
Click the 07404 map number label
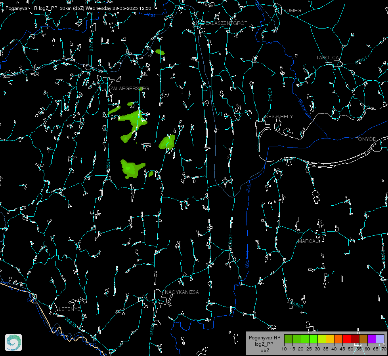[91, 44]
